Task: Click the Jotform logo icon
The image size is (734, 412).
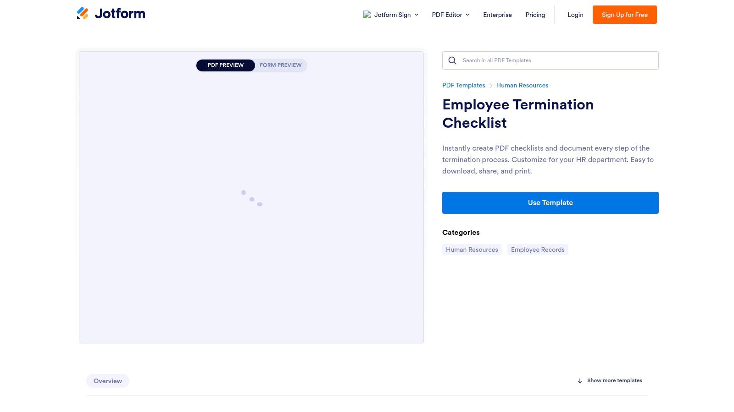Action: point(83,13)
